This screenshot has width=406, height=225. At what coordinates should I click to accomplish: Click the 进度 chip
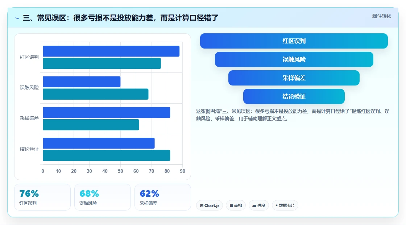click(x=259, y=205)
